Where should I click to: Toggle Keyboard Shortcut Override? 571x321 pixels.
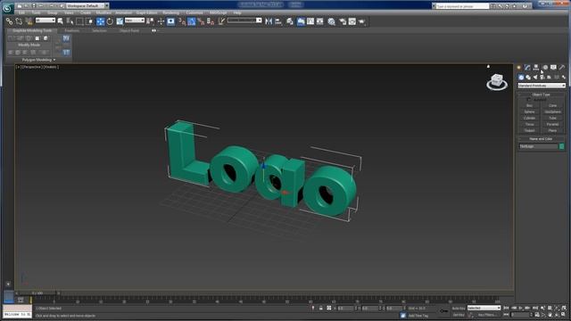170,21
